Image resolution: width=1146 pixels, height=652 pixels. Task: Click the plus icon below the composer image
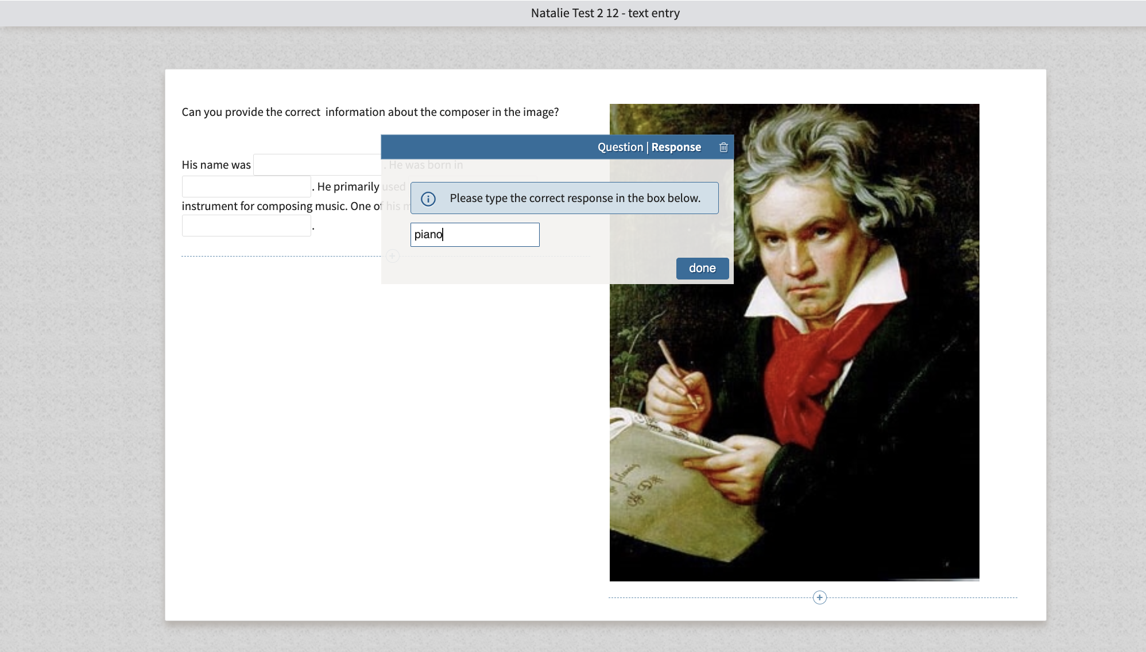(819, 597)
